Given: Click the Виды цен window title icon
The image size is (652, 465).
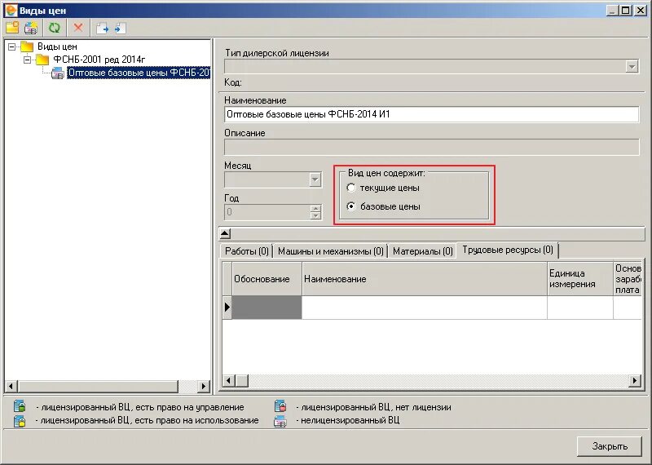Looking at the screenshot, I should coord(11,10).
